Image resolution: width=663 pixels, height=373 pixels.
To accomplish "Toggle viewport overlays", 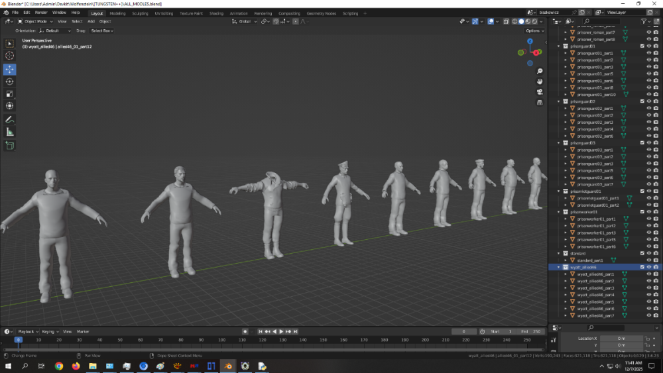I will coord(491,21).
